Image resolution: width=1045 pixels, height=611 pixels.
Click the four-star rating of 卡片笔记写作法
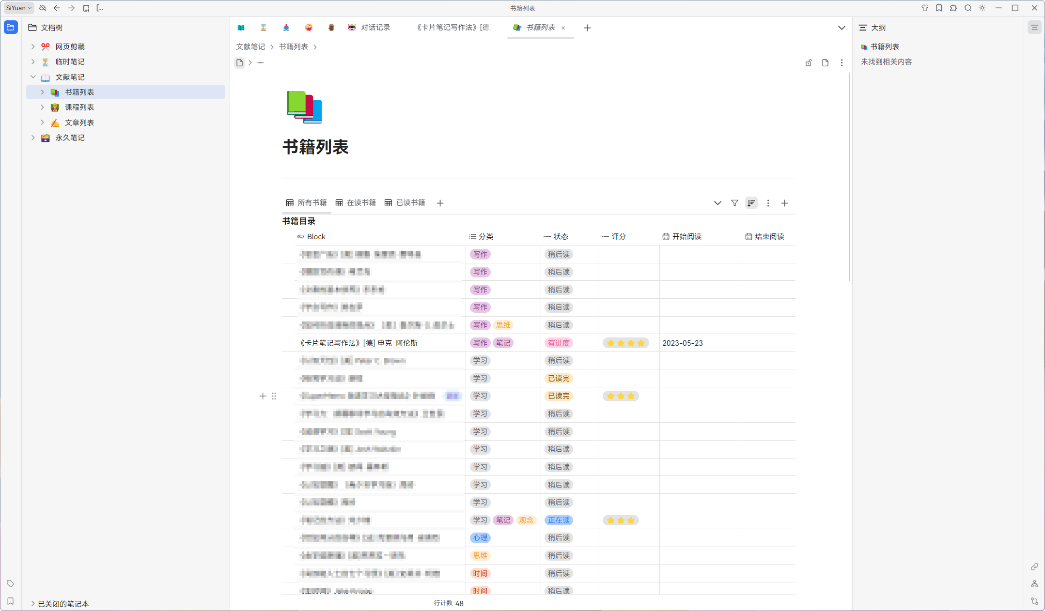625,343
